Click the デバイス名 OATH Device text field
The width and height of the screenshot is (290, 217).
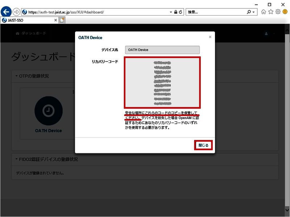click(x=162, y=50)
